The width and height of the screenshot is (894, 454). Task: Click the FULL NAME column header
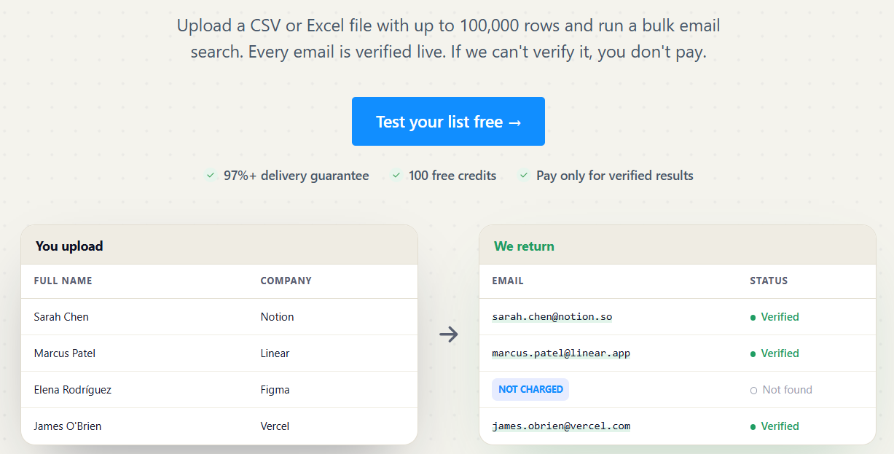(x=63, y=281)
